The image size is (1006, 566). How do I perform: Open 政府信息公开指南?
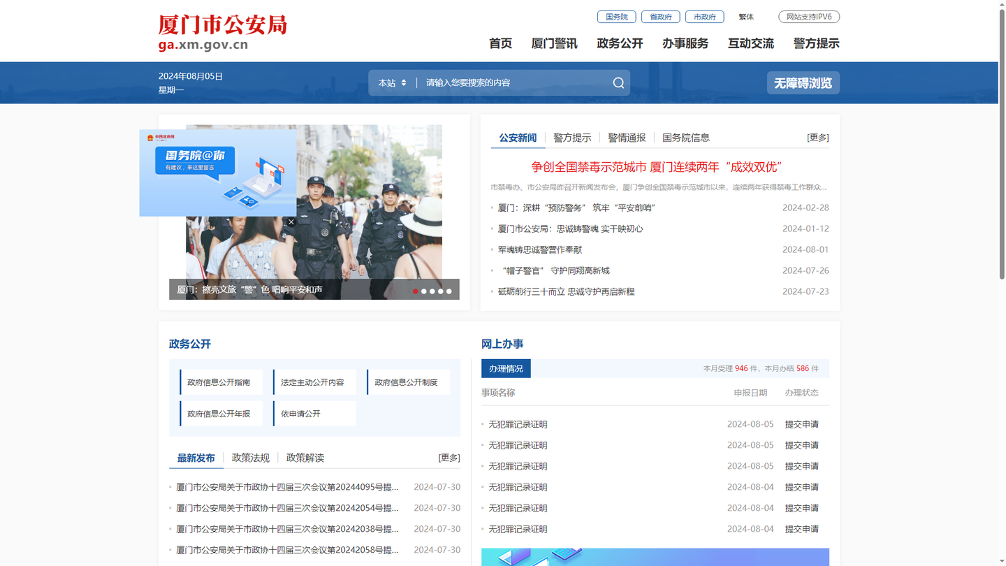pyautogui.click(x=221, y=382)
